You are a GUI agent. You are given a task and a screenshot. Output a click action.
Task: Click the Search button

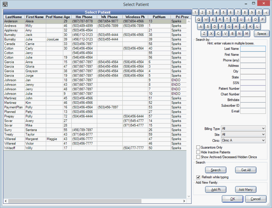(216, 170)
